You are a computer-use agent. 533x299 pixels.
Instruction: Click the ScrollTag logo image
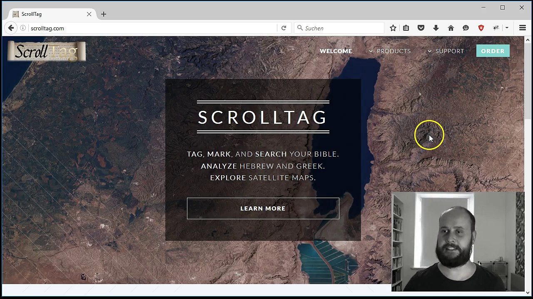(x=47, y=51)
